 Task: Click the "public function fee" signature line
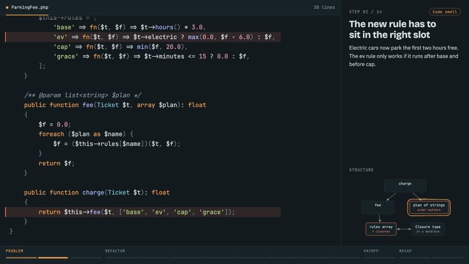pos(115,105)
